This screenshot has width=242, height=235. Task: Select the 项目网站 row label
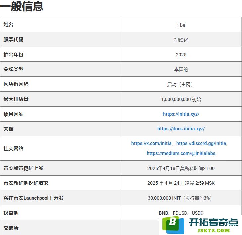point(13,114)
